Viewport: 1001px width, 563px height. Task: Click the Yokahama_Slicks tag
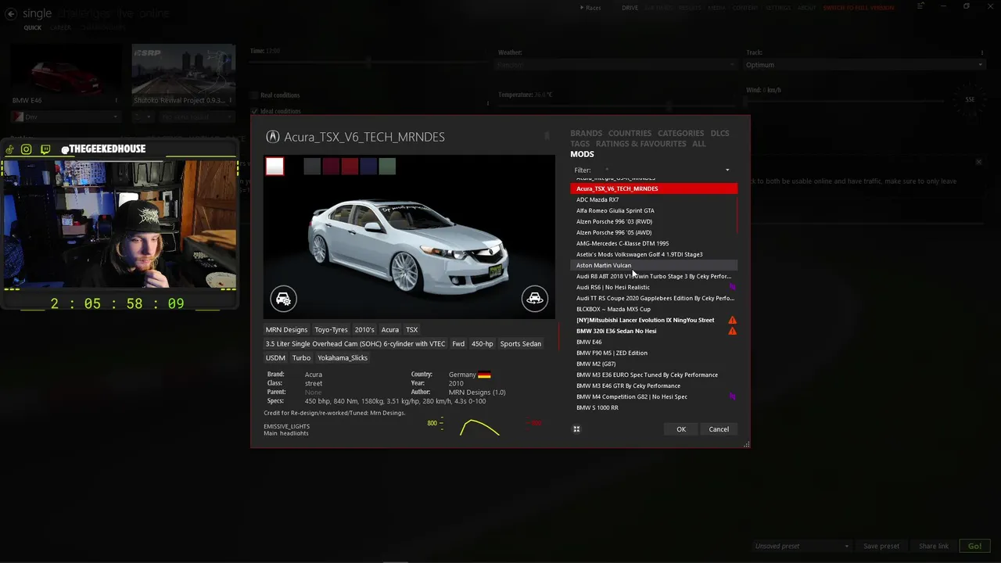tap(343, 358)
